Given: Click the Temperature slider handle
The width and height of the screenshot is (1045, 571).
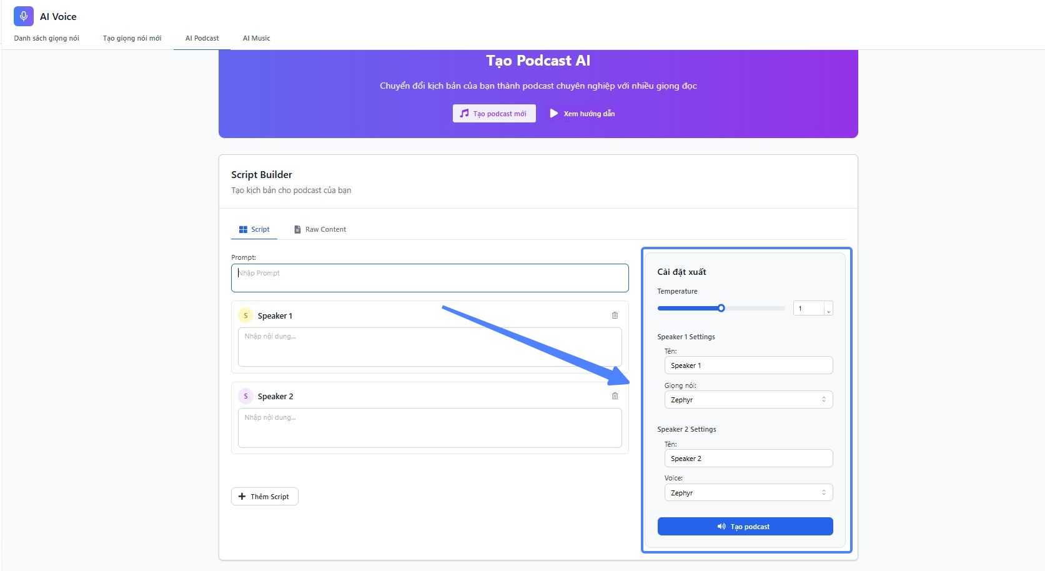Looking at the screenshot, I should (721, 308).
